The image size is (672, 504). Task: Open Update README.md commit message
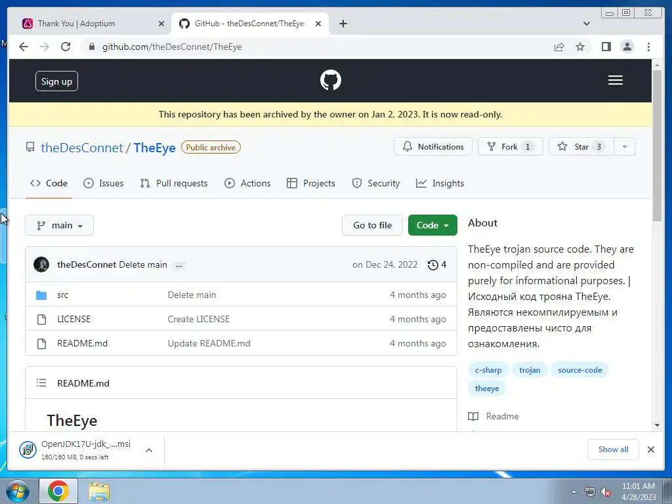[209, 343]
